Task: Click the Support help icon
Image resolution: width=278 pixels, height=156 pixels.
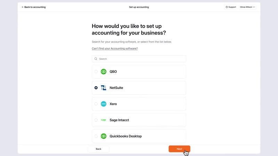Action: (x=227, y=7)
